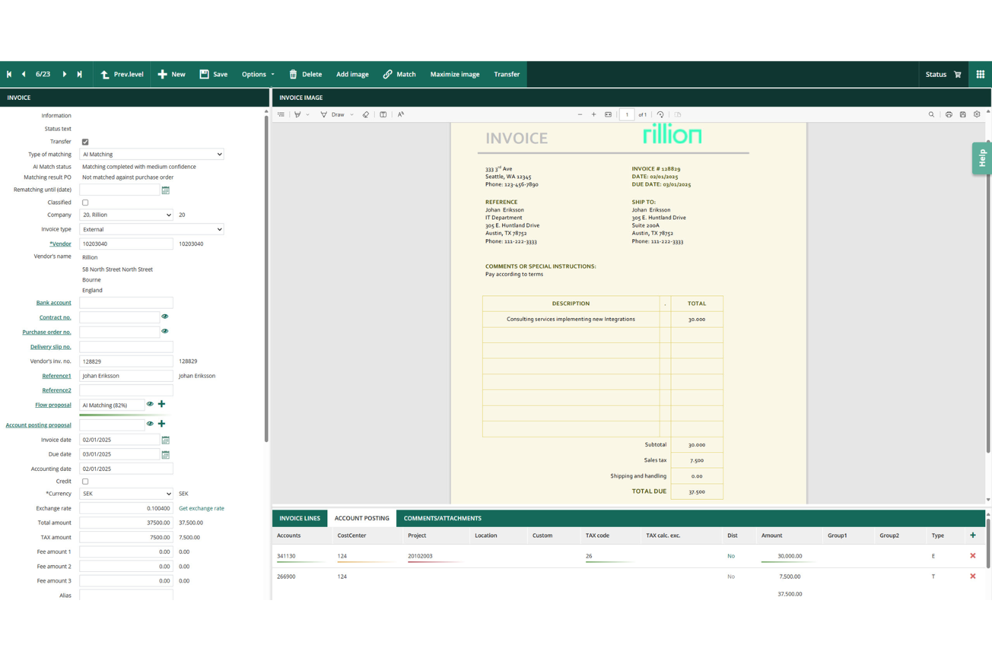Zoom in on the invoice image
The width and height of the screenshot is (992, 661).
pos(594,115)
